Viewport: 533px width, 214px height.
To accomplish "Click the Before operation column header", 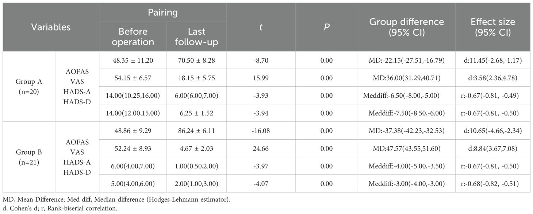I will pyautogui.click(x=133, y=37).
